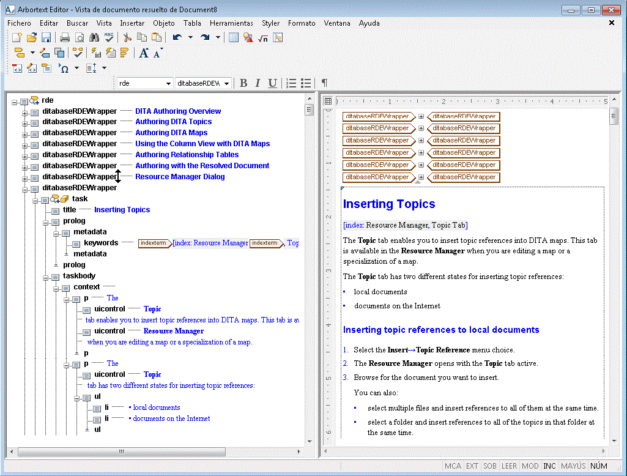
Task: Click the Insert Graphic shapes icon
Action: coord(248,38)
